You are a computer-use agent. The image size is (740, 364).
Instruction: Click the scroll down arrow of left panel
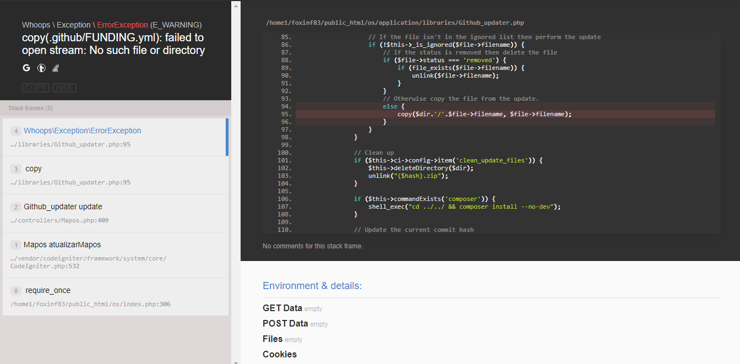(236, 361)
